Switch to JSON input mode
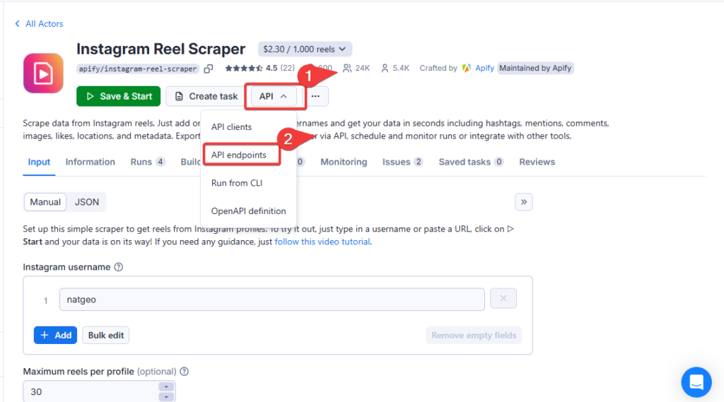This screenshot has height=402, width=724. coord(87,201)
